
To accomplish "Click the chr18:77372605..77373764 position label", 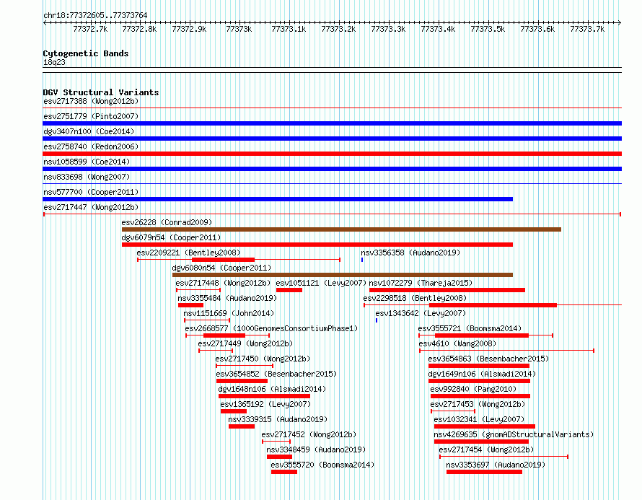I will coord(95,15).
